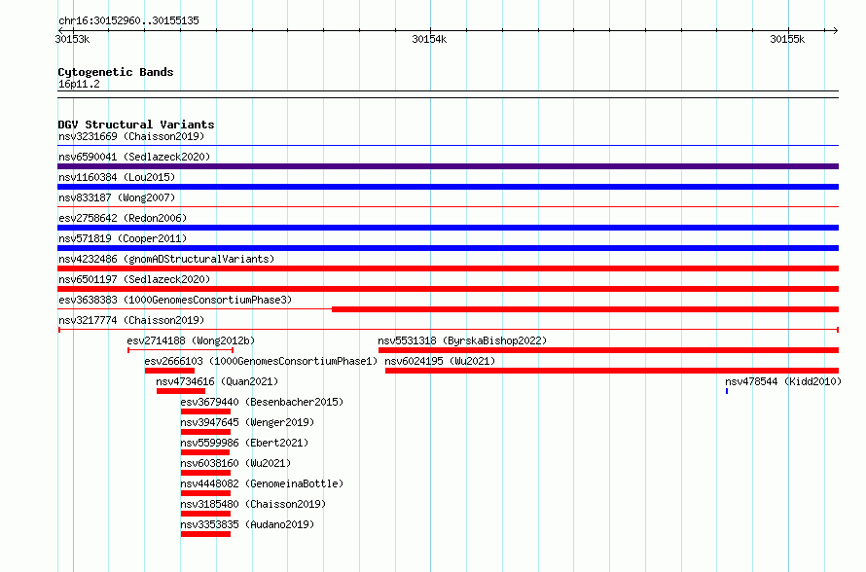This screenshot has height=572, width=866.
Task: Select nsv4734616 (Quan2021) variant label
Action: (x=217, y=381)
